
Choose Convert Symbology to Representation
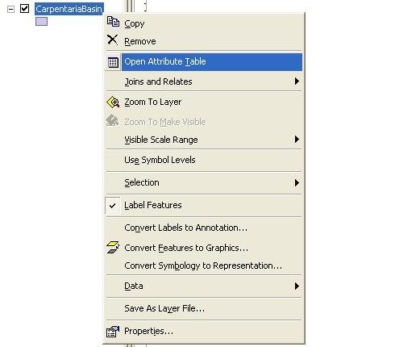pos(204,265)
